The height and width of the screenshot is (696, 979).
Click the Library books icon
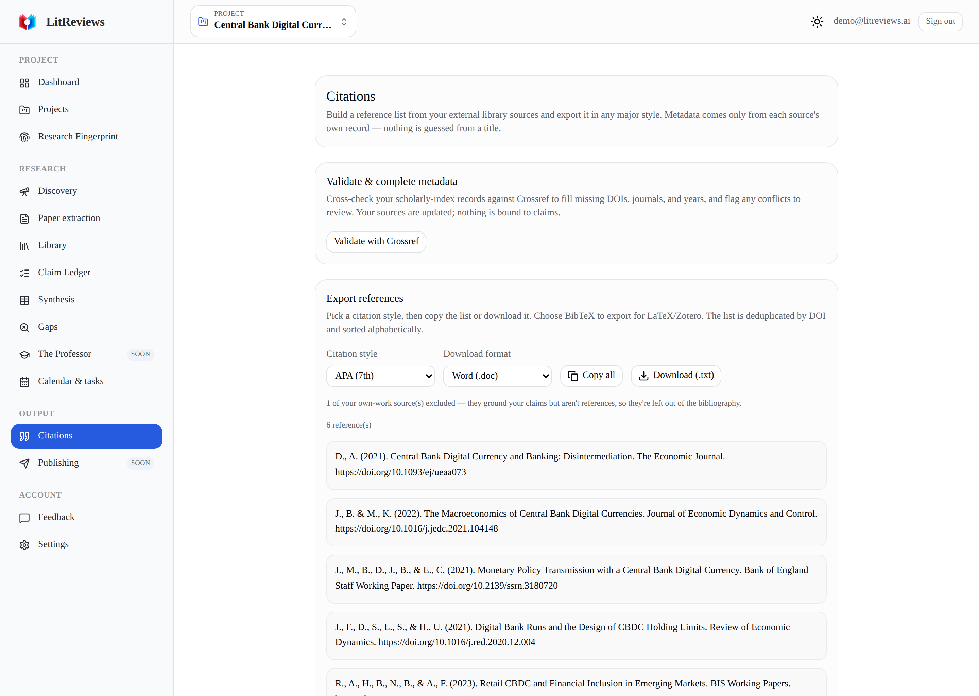[x=24, y=246]
